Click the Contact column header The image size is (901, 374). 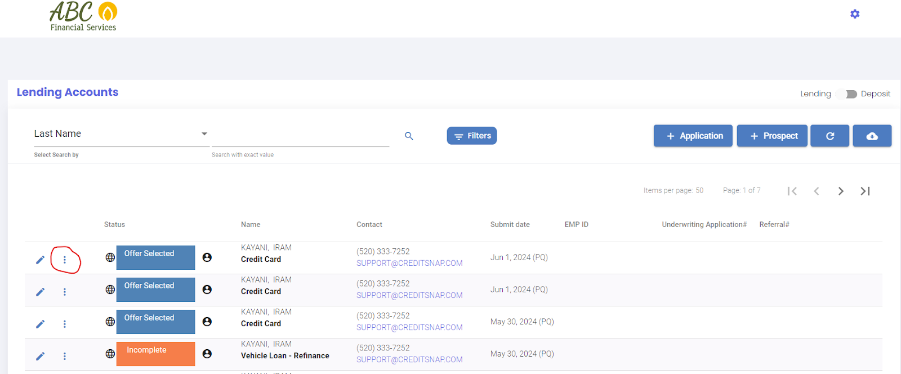[x=369, y=224]
